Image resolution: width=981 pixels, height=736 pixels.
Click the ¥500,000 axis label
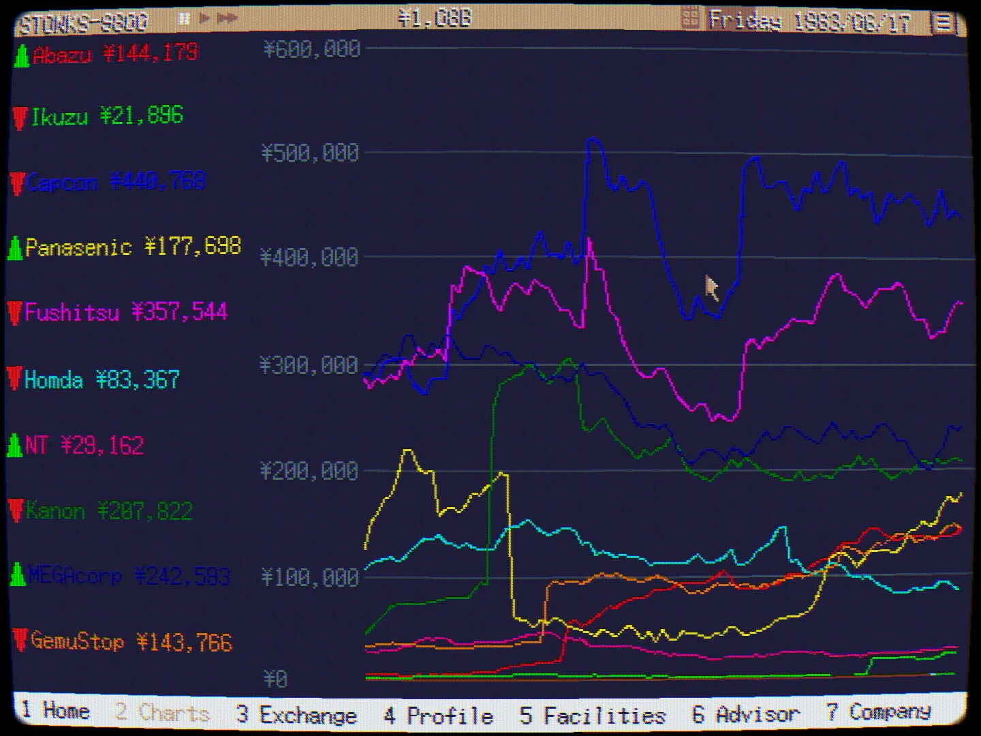coord(310,153)
